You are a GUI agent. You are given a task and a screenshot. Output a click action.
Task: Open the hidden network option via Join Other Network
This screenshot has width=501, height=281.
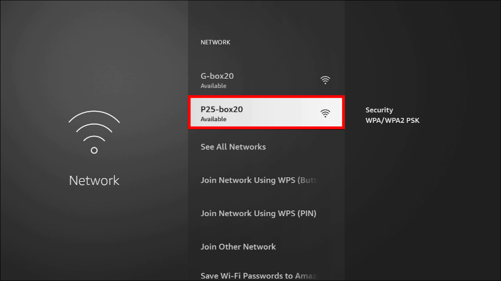point(238,246)
